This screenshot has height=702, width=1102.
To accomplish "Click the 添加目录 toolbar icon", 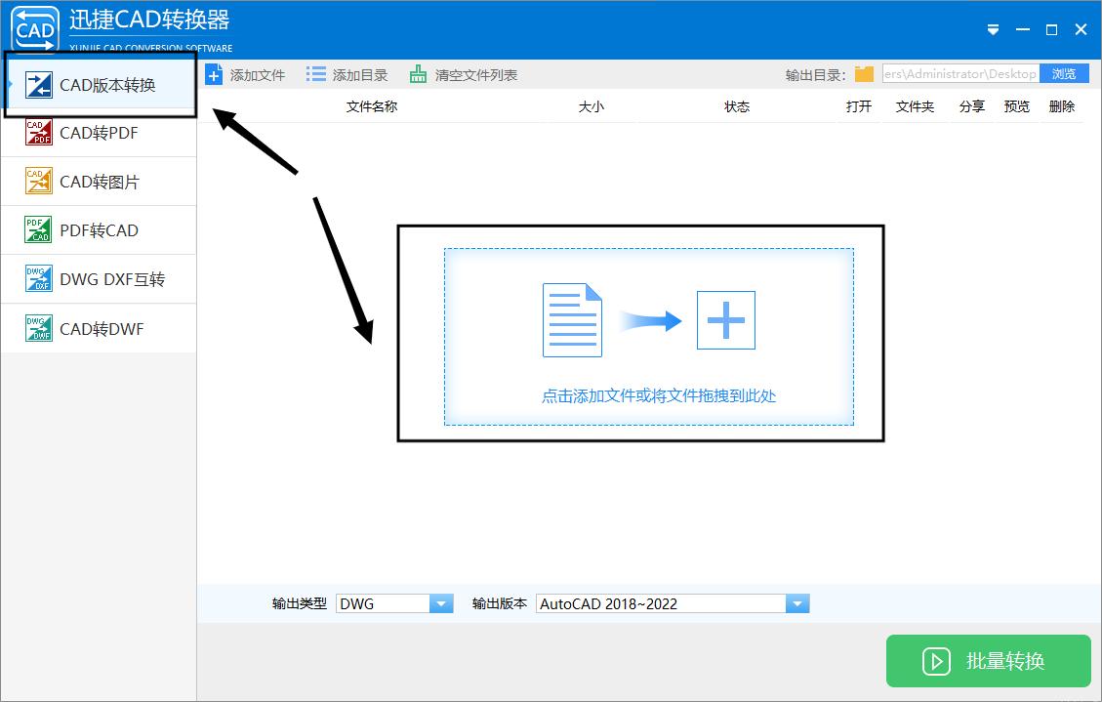I will (315, 73).
